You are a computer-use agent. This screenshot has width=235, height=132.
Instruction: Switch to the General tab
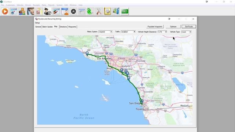click(x=38, y=27)
